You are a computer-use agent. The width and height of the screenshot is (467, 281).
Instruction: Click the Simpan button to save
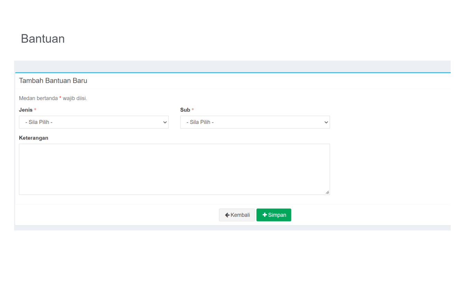coord(274,215)
